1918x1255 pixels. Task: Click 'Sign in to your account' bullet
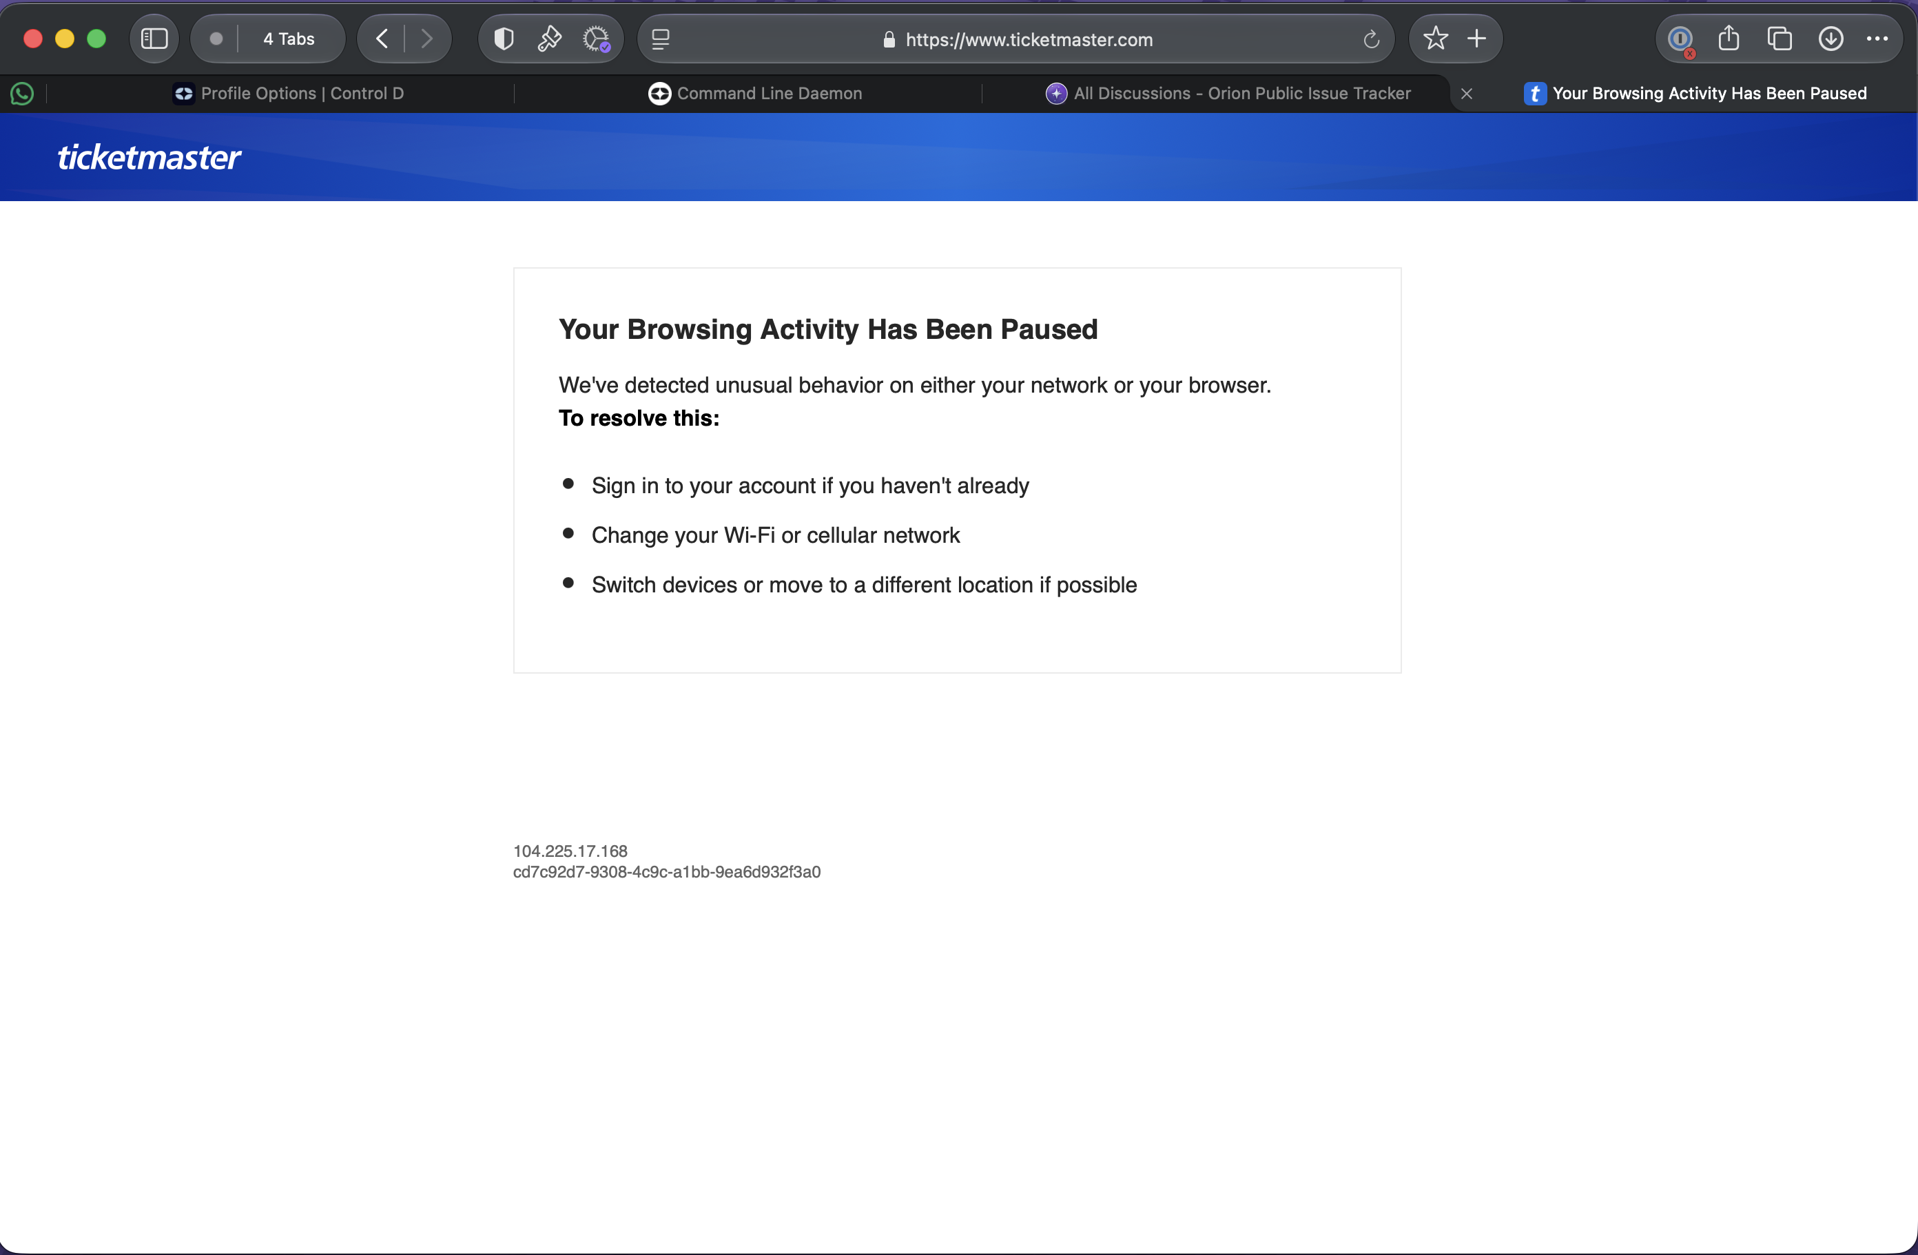[810, 486]
